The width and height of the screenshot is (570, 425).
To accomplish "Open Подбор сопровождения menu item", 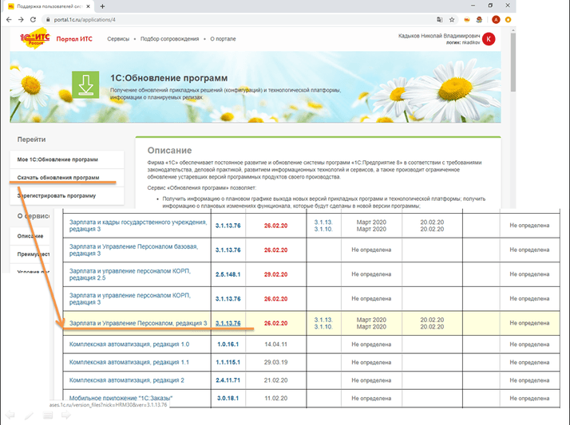I will (170, 38).
